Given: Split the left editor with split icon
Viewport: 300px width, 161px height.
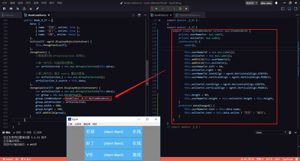Looking at the screenshot, I should pyautogui.click(x=139, y=15).
